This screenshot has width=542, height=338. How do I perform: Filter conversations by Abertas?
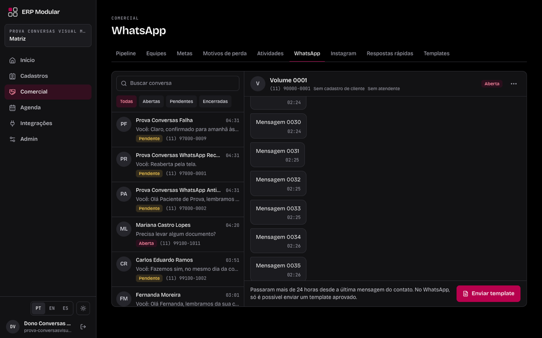[151, 101]
